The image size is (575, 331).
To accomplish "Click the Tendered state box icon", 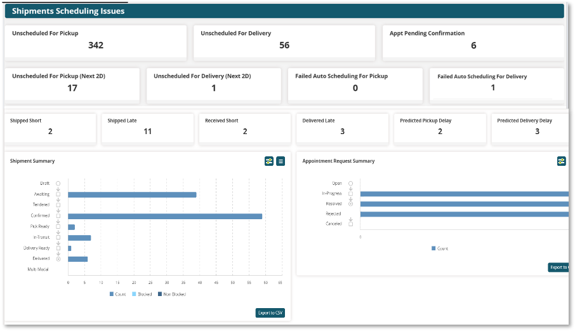I will pyautogui.click(x=58, y=205).
